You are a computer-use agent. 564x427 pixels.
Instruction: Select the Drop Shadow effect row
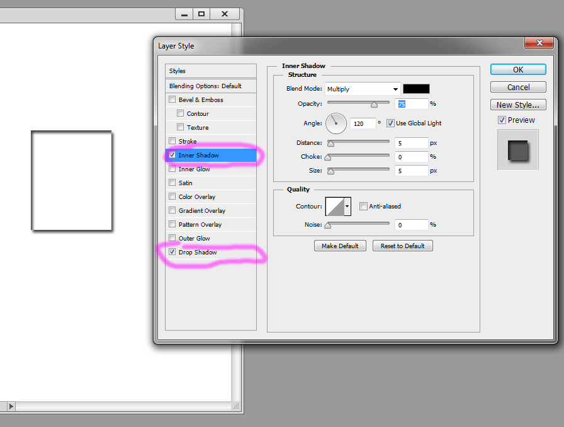(211, 252)
